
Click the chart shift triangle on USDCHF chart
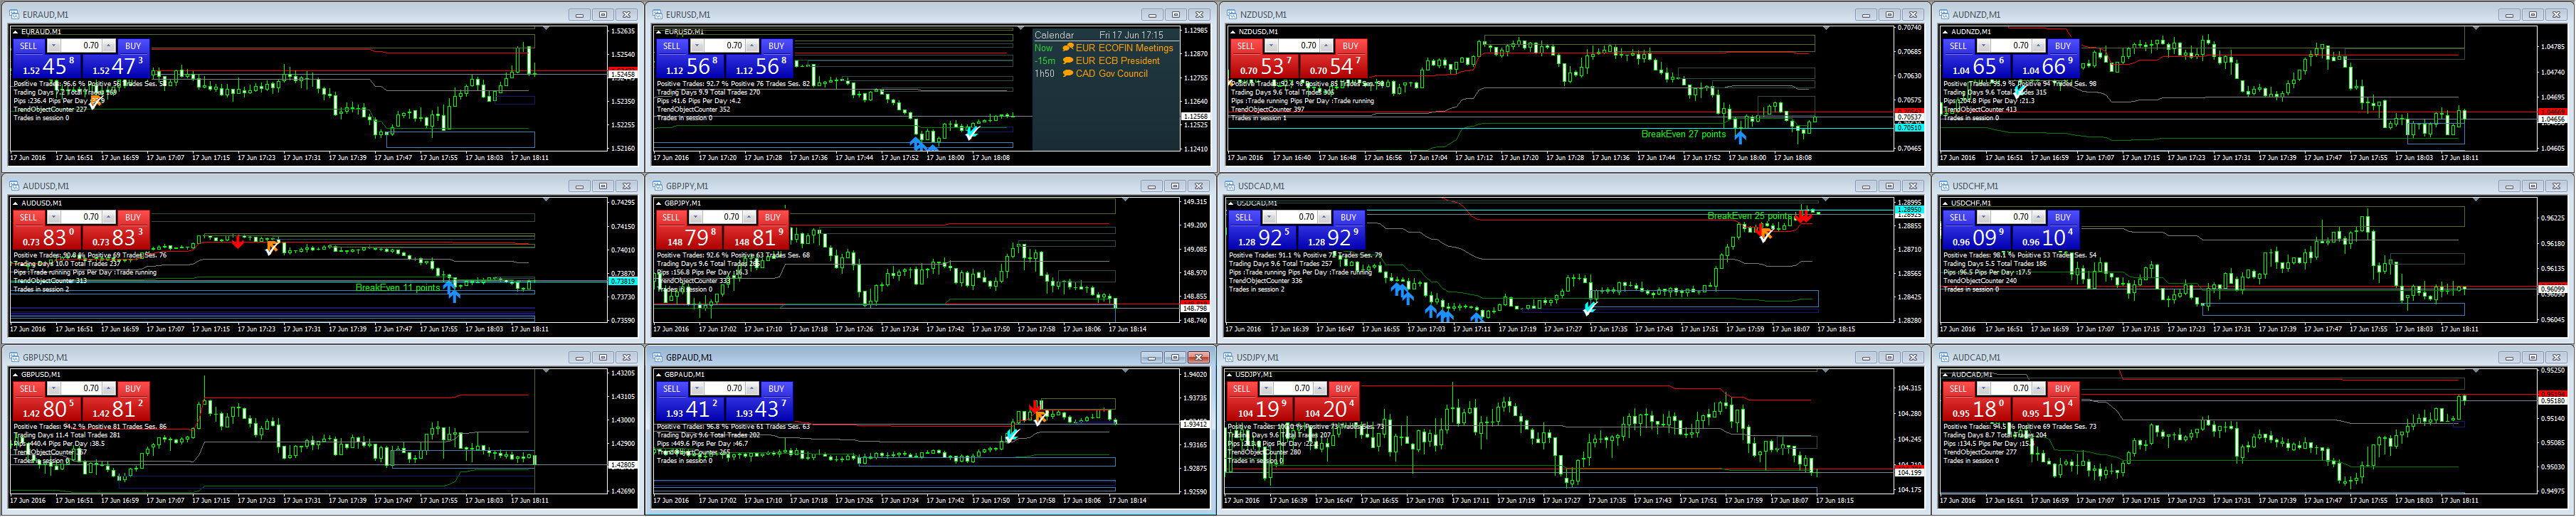tap(2475, 200)
